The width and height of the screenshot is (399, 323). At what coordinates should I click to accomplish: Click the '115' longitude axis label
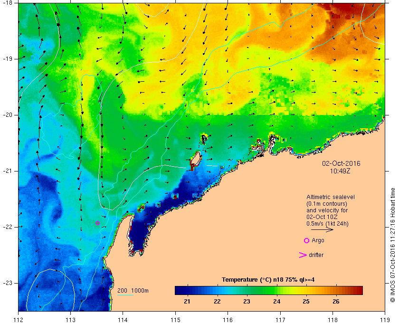click(x=175, y=320)
